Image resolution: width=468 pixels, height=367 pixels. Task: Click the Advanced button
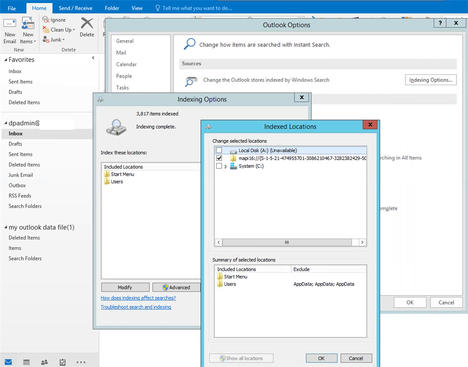[x=176, y=287]
